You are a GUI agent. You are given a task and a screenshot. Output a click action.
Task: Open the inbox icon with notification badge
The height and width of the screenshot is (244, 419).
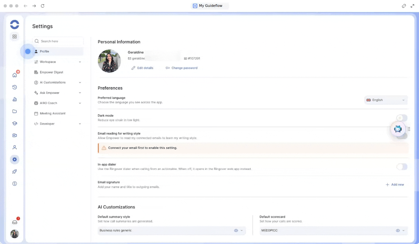tap(14, 222)
